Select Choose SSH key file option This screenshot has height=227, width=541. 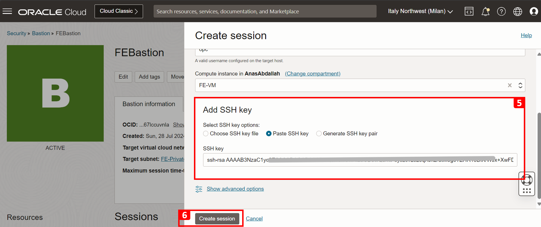tap(206, 134)
